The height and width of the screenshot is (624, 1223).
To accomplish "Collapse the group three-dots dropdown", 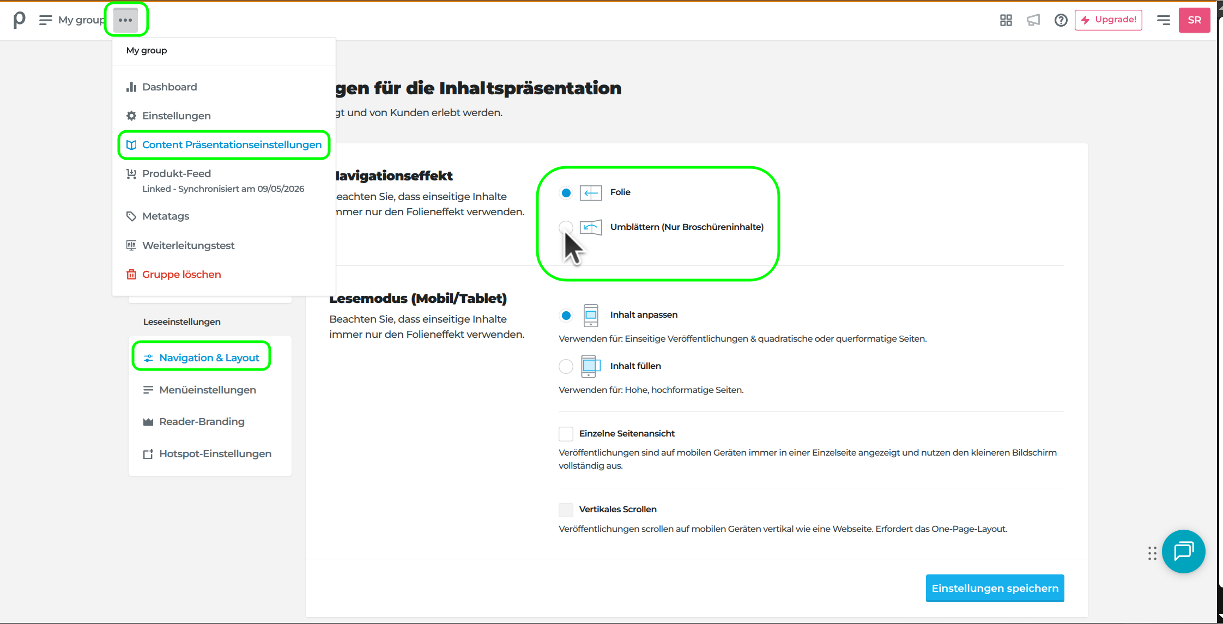I will click(125, 20).
